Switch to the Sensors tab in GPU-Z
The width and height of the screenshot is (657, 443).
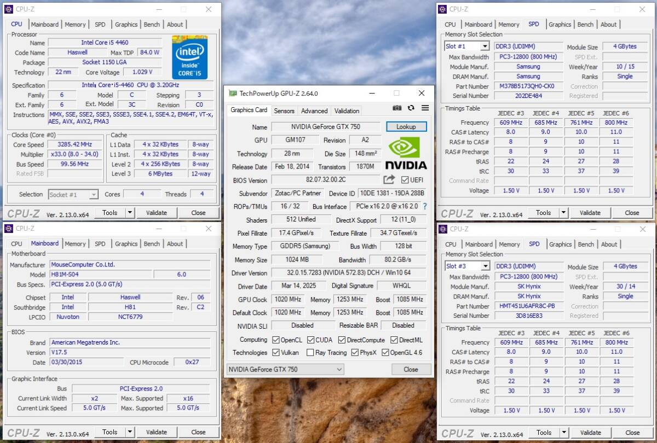coord(284,110)
